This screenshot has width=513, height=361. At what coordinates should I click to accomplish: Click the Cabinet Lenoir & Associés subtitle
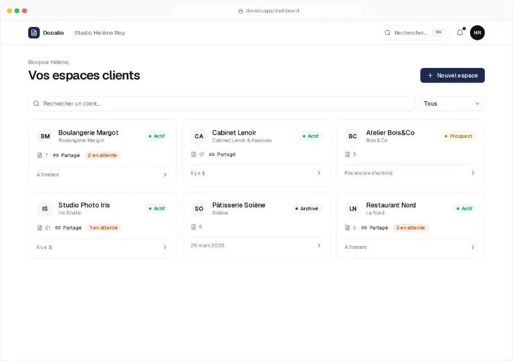[242, 140]
